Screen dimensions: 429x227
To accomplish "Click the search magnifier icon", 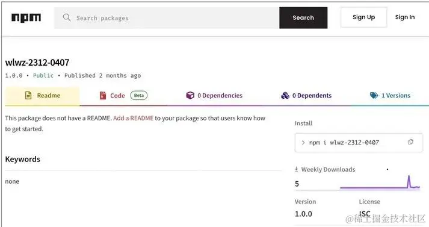I will click(66, 18).
